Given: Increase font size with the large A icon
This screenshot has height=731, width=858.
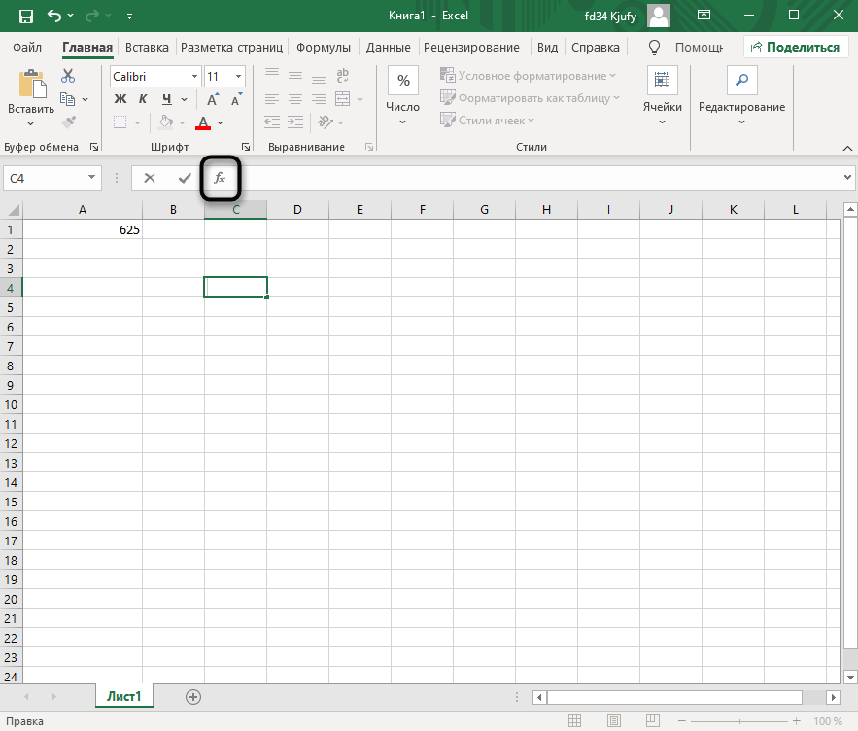Looking at the screenshot, I should [213, 99].
